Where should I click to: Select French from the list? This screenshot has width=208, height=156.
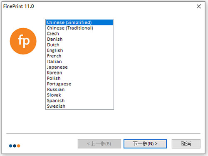[x=80, y=56]
